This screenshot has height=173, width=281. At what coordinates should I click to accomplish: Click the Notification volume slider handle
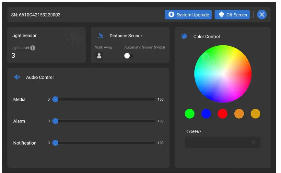coord(55,143)
